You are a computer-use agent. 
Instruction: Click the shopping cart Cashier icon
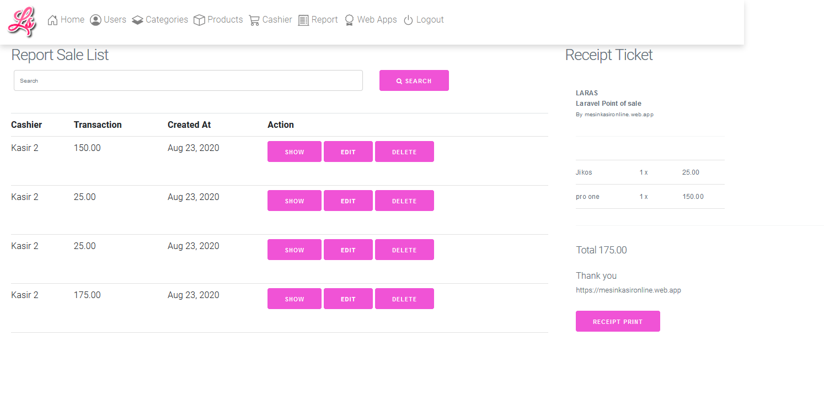[x=254, y=20]
